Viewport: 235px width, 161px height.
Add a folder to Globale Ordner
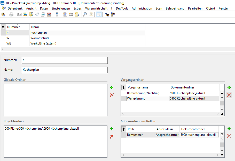click(112, 87)
